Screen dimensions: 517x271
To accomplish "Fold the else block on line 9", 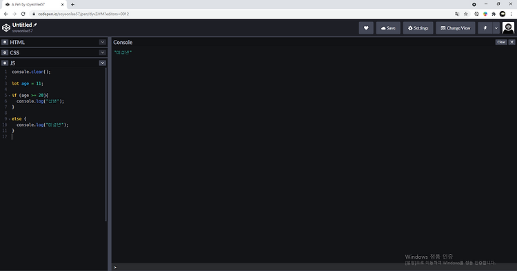I will tap(9, 119).
